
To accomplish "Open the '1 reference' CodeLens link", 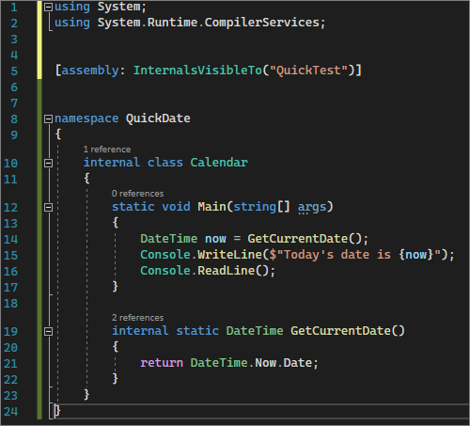I will point(107,150).
